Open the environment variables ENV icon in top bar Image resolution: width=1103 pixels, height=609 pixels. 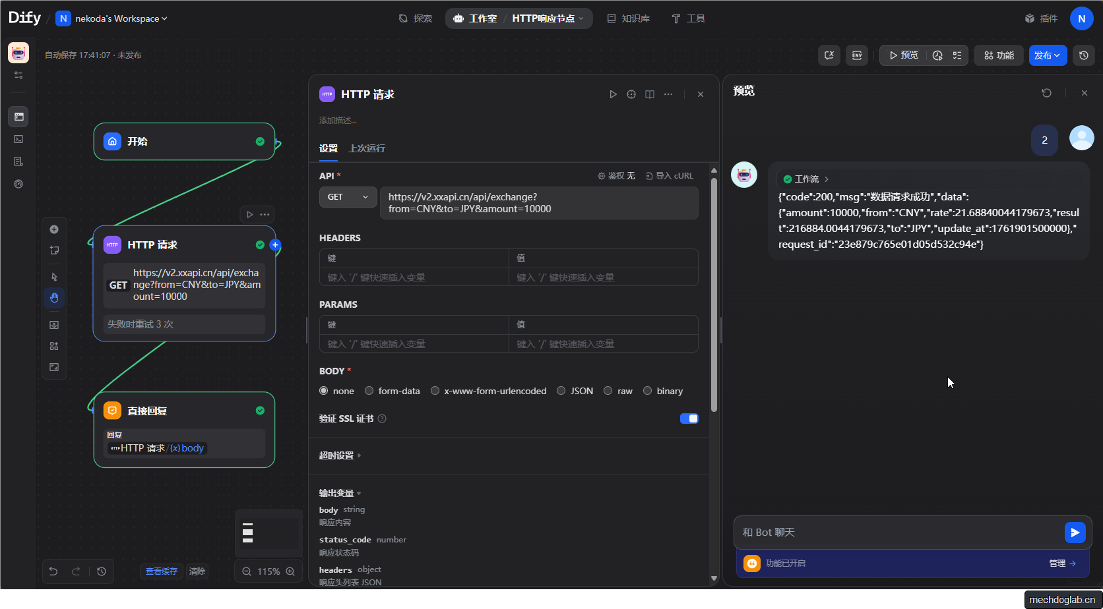(x=856, y=55)
